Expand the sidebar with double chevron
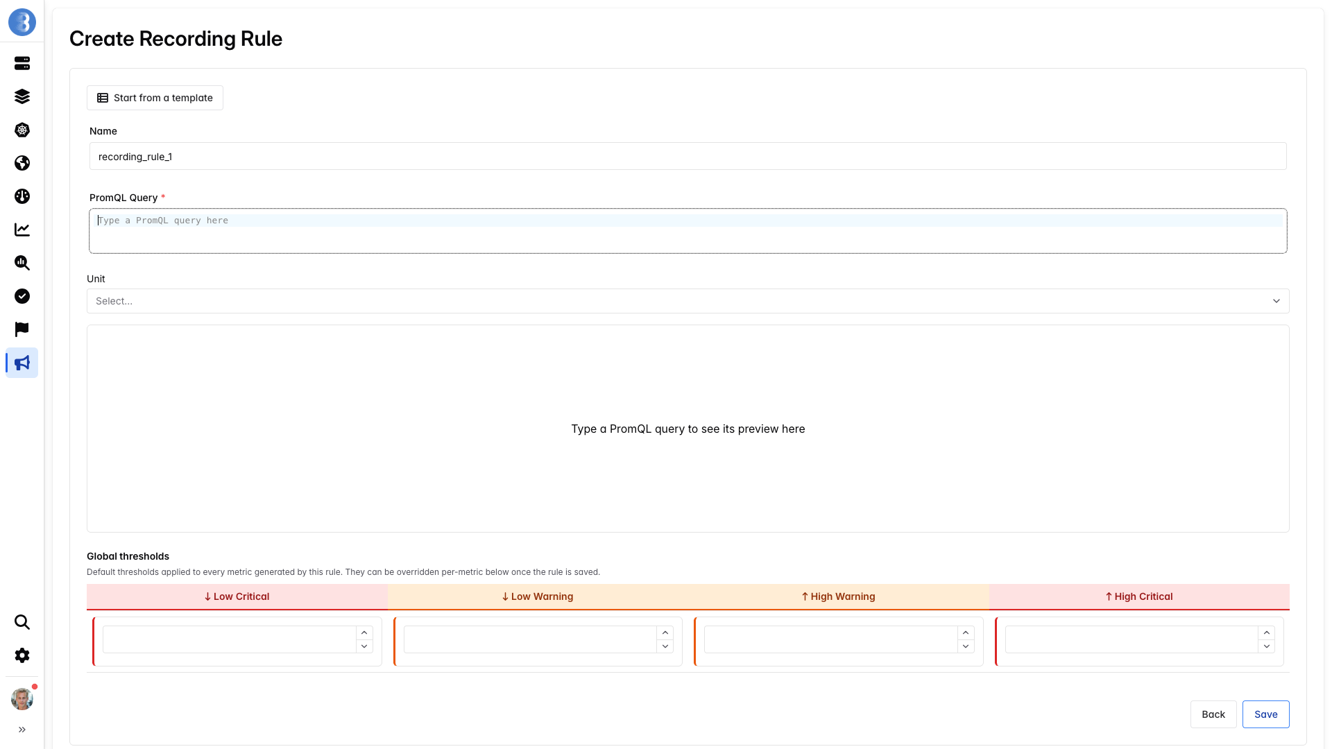This screenshot has height=749, width=1332. (22, 730)
